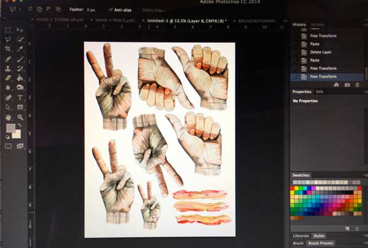
Task: Delete the selected swatch with trash icon
Action: [x=357, y=228]
